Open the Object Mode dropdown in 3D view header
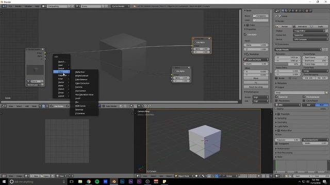 click(x=184, y=176)
